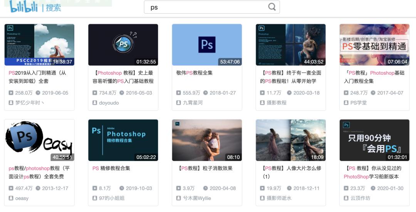
Task: Click the bilibili logo
Action: point(23,7)
